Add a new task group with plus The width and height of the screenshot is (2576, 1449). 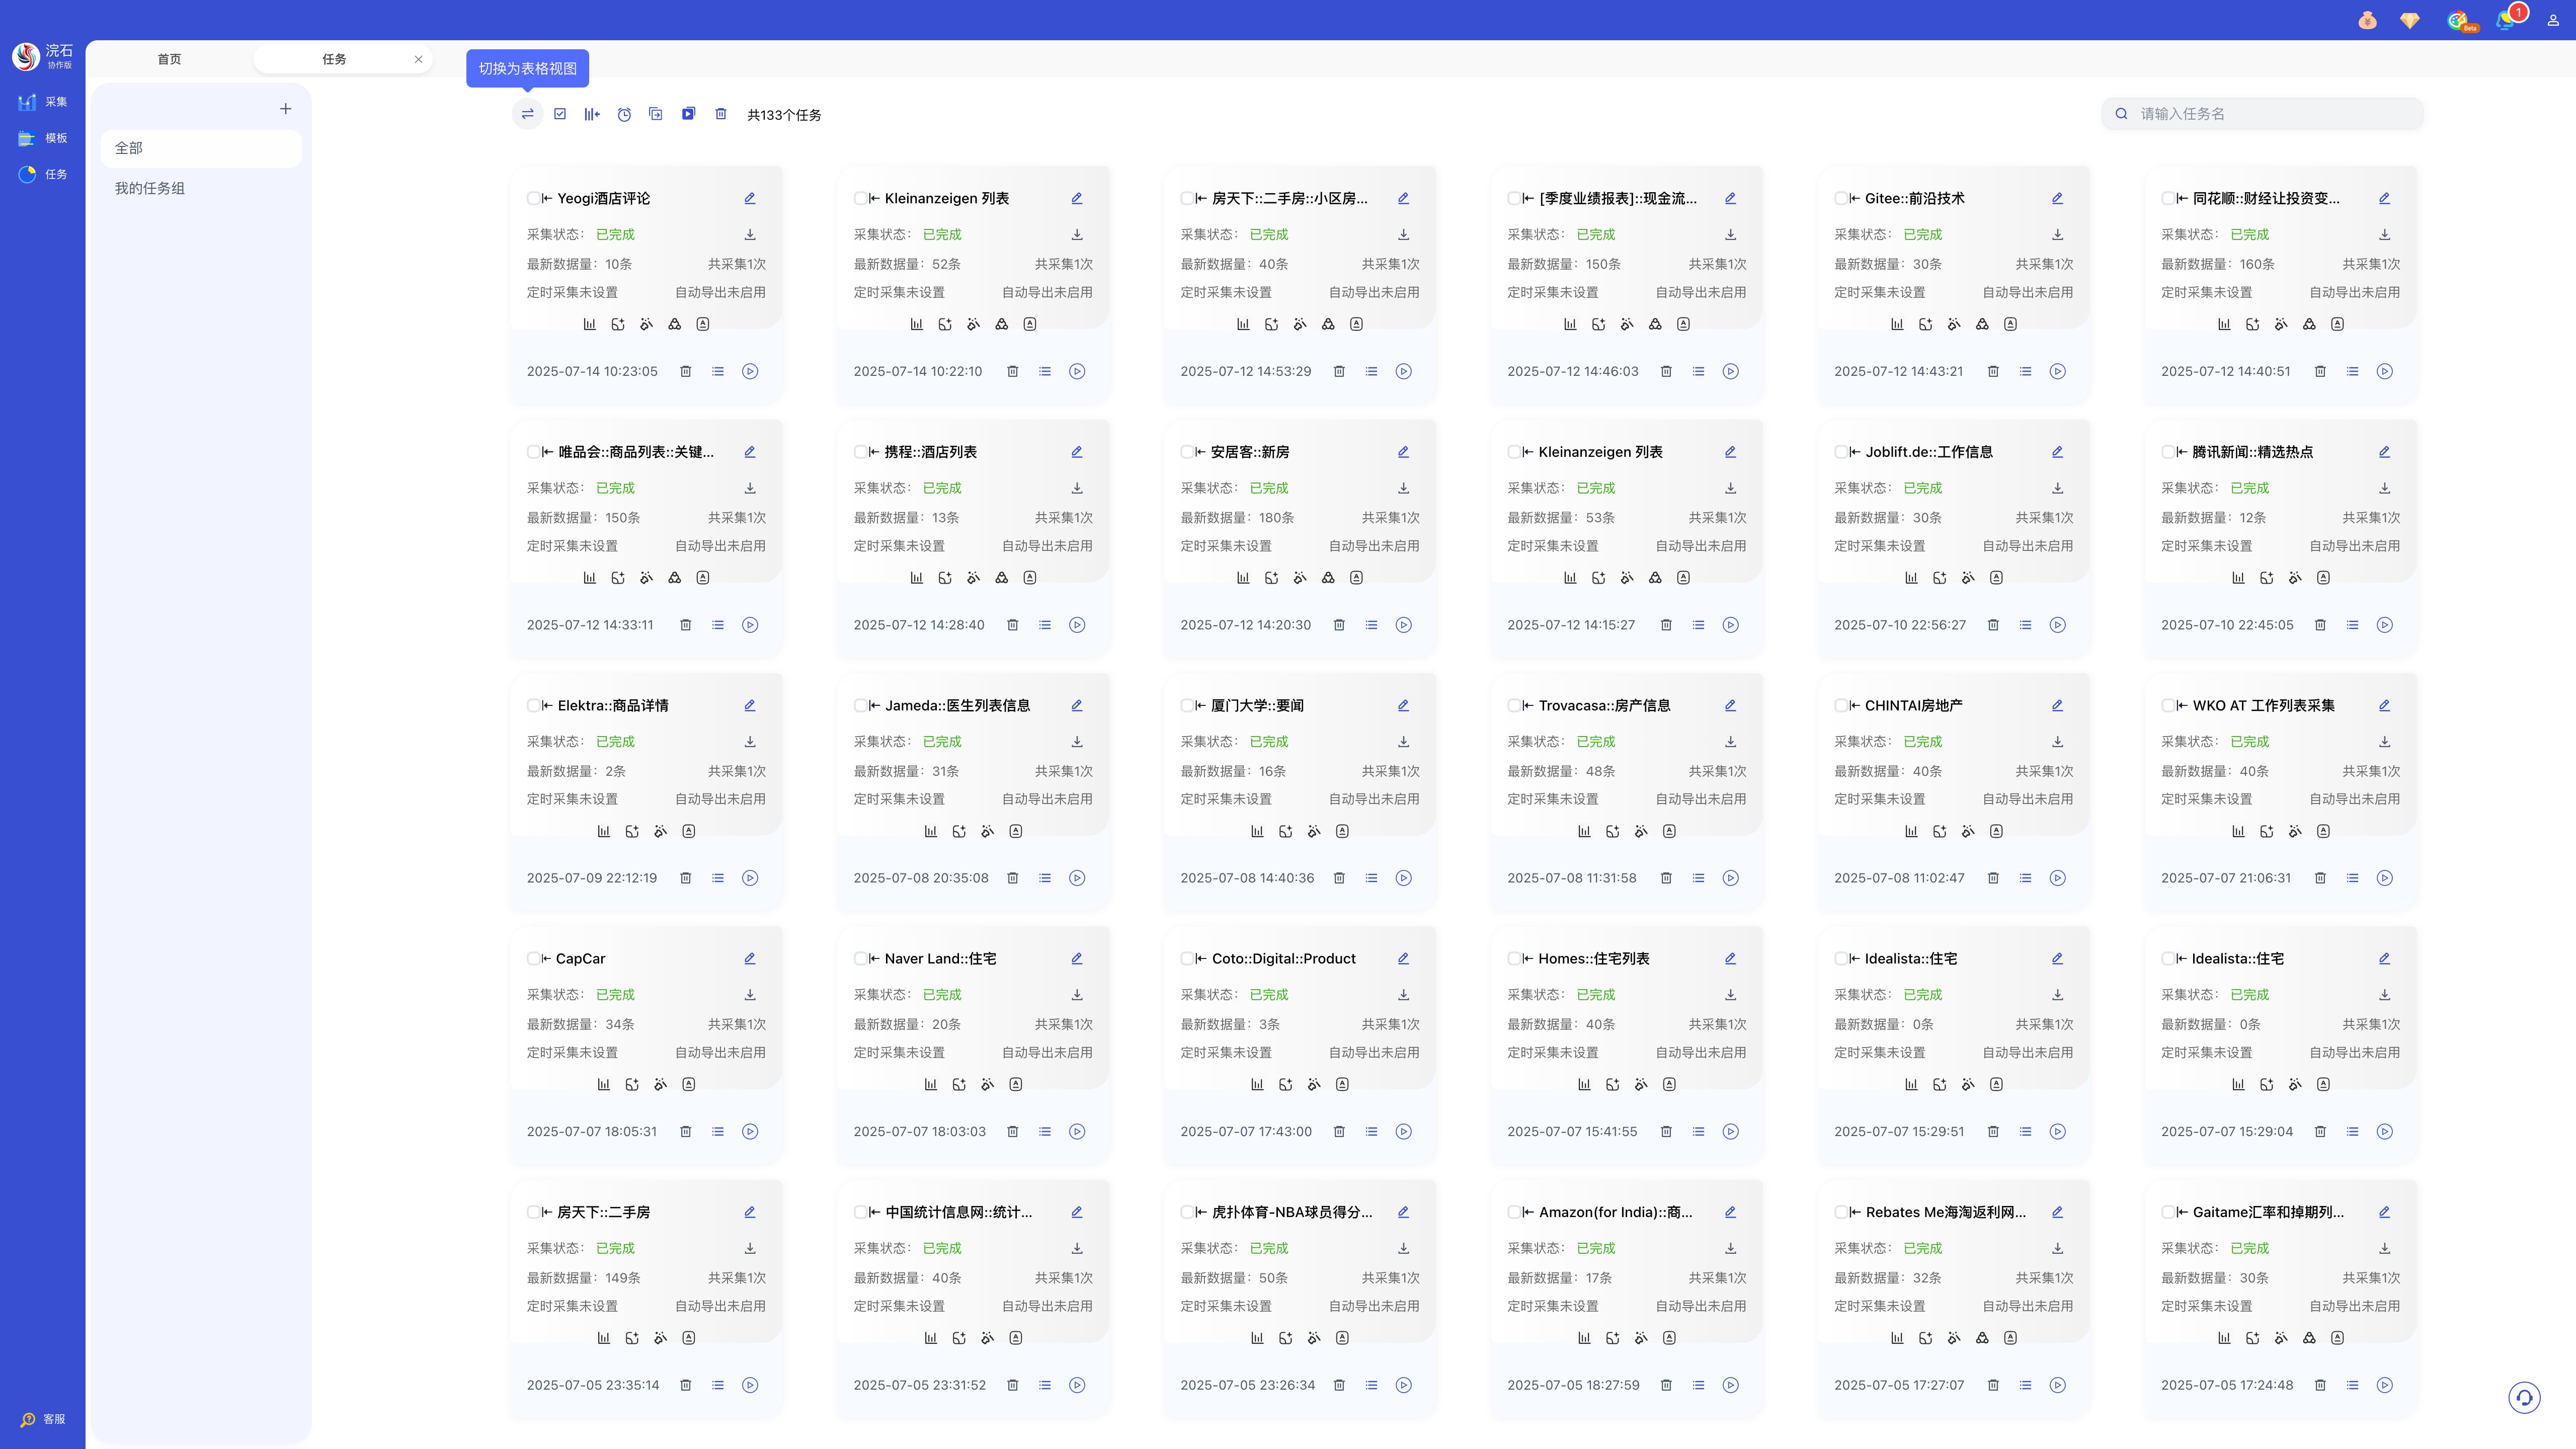click(285, 109)
